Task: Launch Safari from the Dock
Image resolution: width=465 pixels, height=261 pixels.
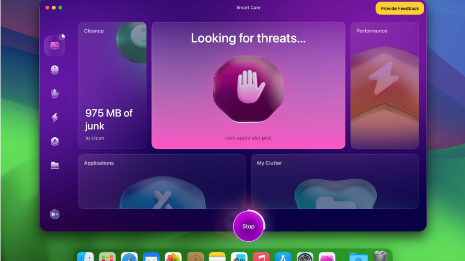Action: click(x=129, y=257)
